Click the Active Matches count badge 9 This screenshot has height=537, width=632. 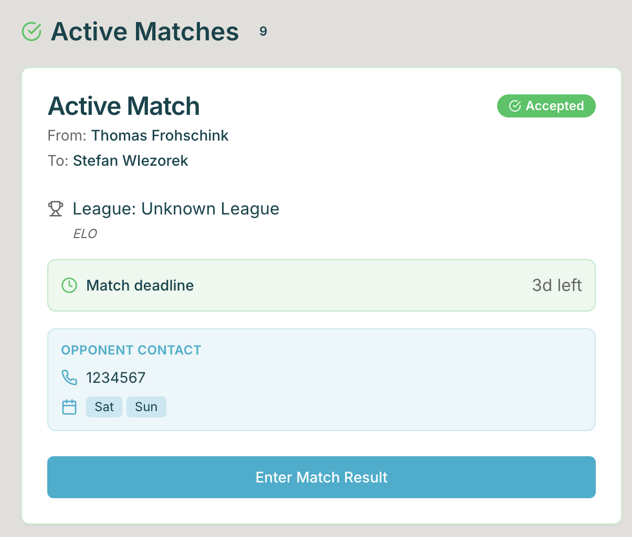(263, 31)
